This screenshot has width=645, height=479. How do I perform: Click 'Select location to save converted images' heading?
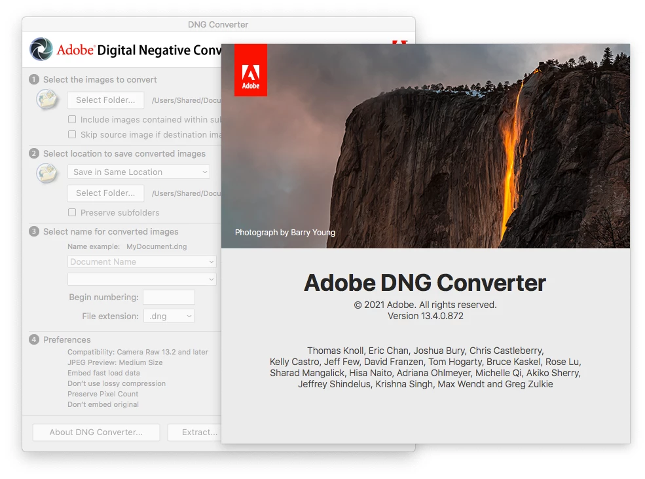(x=124, y=153)
